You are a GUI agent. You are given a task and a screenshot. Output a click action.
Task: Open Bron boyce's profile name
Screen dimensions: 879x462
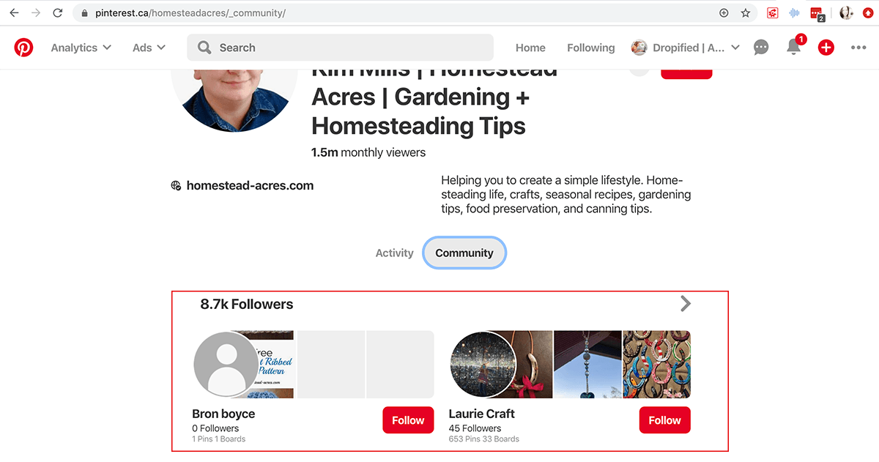(223, 414)
